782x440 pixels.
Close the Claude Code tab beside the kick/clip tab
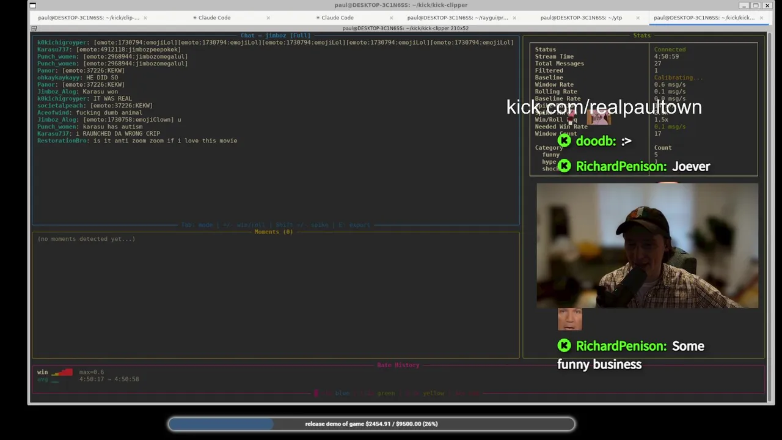click(x=268, y=18)
